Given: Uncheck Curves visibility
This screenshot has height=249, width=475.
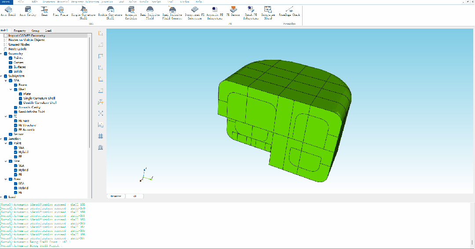Looking at the screenshot, I should pos(11,62).
